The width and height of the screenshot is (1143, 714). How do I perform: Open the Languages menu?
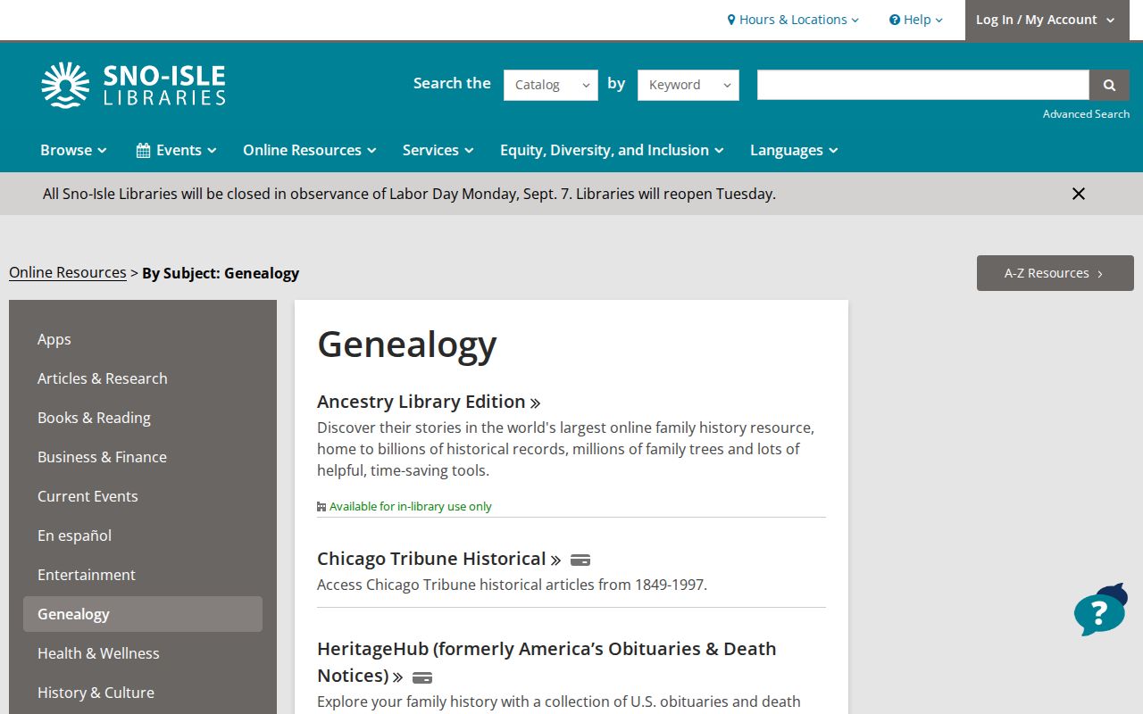coord(794,150)
